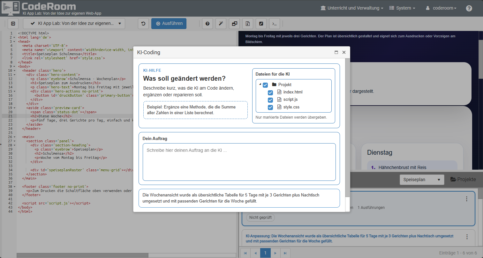Select script.js in file tree

tap(291, 100)
